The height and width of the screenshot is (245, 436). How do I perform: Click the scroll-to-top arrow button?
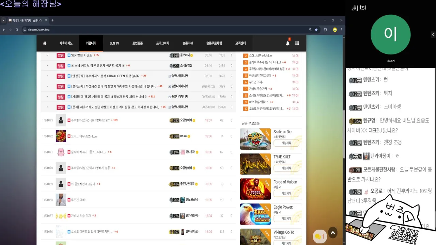click(x=333, y=233)
